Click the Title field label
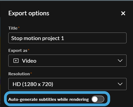 pyautogui.click(x=13, y=28)
